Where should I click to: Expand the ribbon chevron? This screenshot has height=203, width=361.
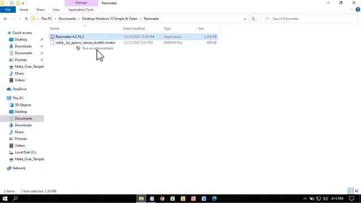[x=351, y=10]
